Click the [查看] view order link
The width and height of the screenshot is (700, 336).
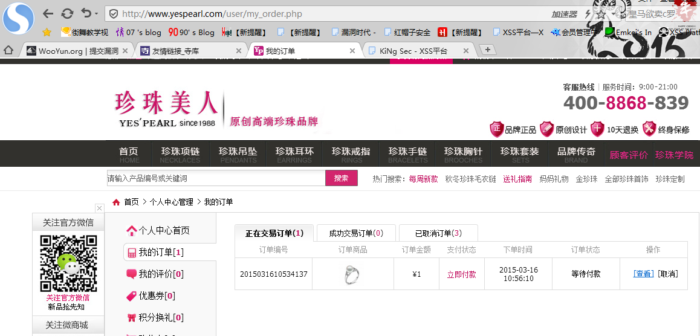643,274
